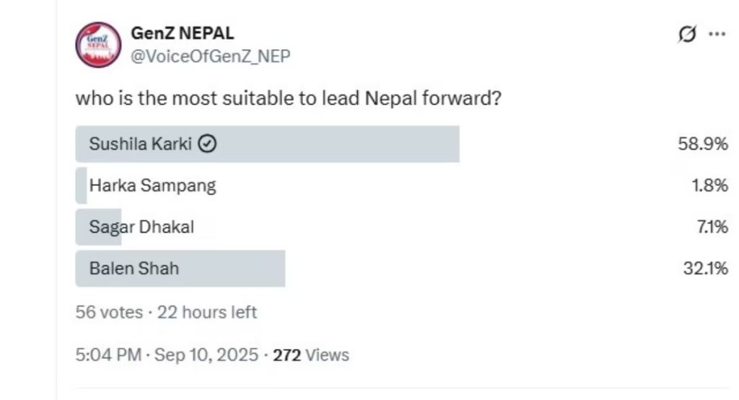Open the GenZ NEPAL profile avatar
The image size is (739, 400).
[97, 45]
